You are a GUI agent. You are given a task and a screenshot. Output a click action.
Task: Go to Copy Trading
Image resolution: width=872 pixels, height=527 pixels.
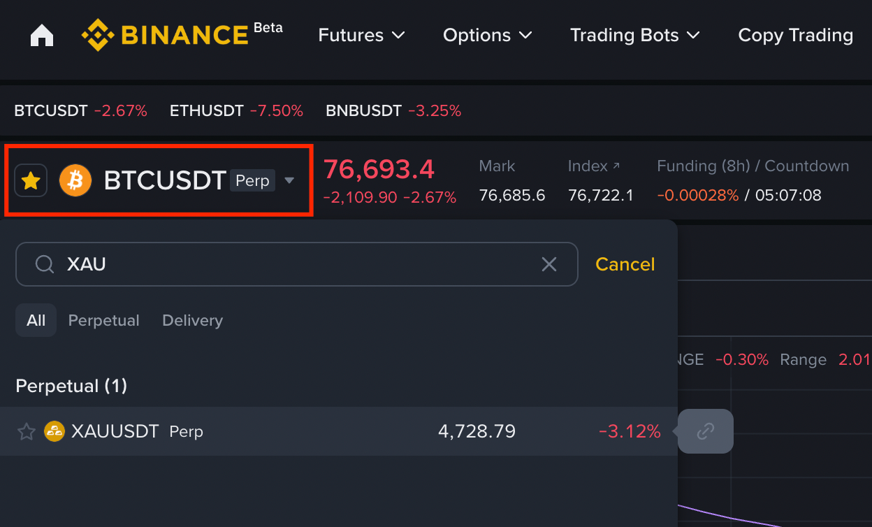[795, 35]
